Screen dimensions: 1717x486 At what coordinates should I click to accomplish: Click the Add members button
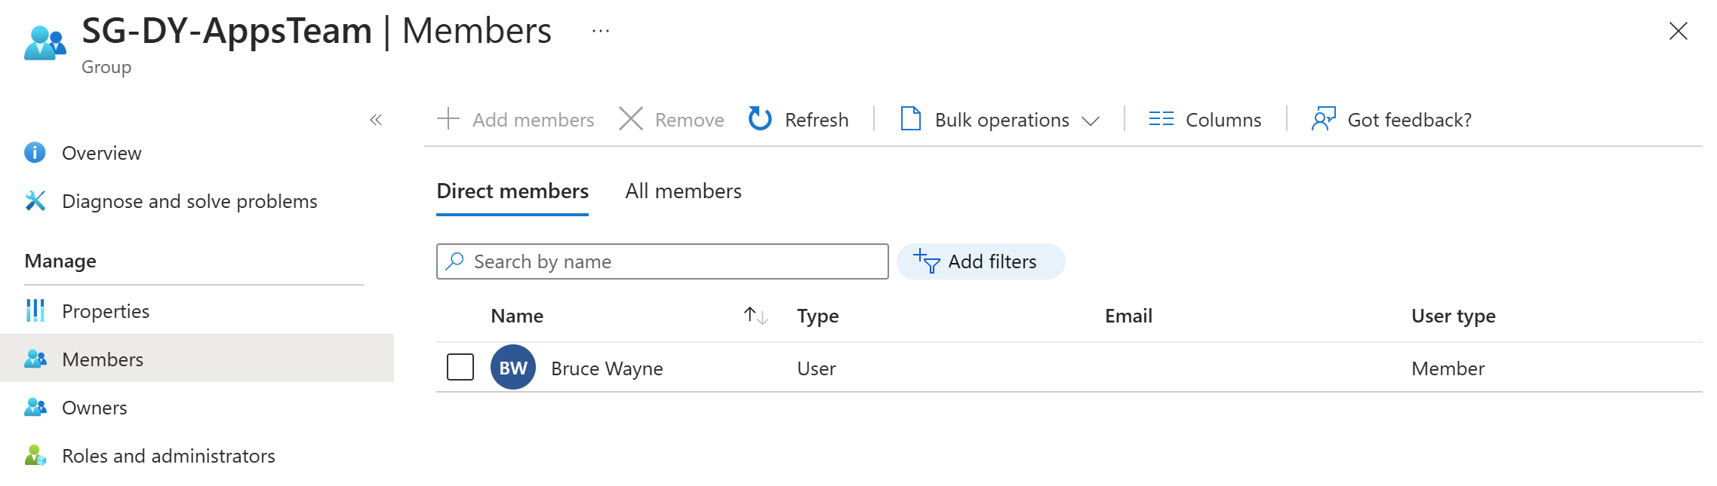point(516,120)
